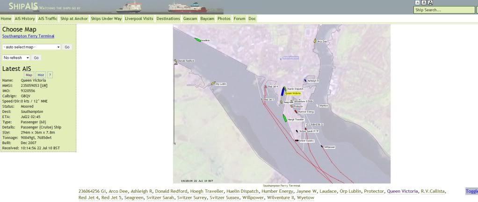The image size is (478, 202).
Task: Open the Baycam menu item
Action: coord(207,19)
